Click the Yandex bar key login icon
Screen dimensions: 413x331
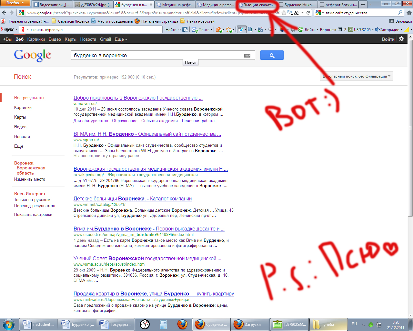[x=300, y=30]
